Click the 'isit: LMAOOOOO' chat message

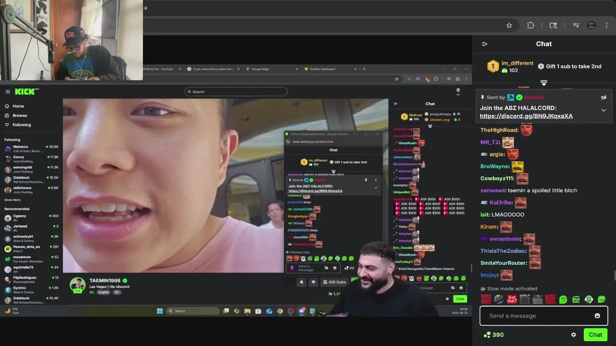(502, 214)
